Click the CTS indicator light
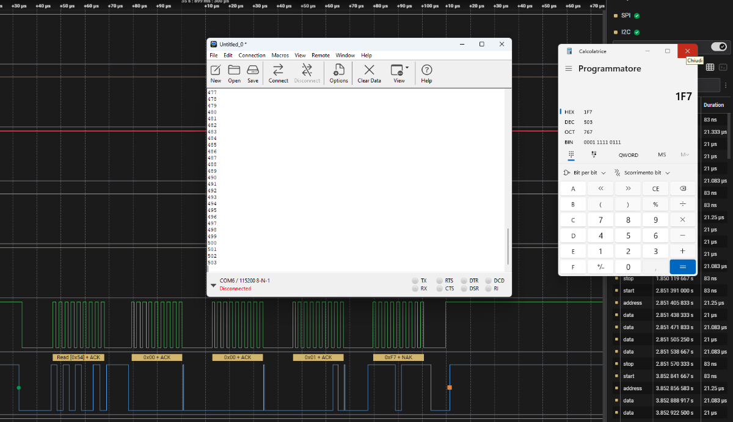The image size is (733, 422). pos(440,288)
